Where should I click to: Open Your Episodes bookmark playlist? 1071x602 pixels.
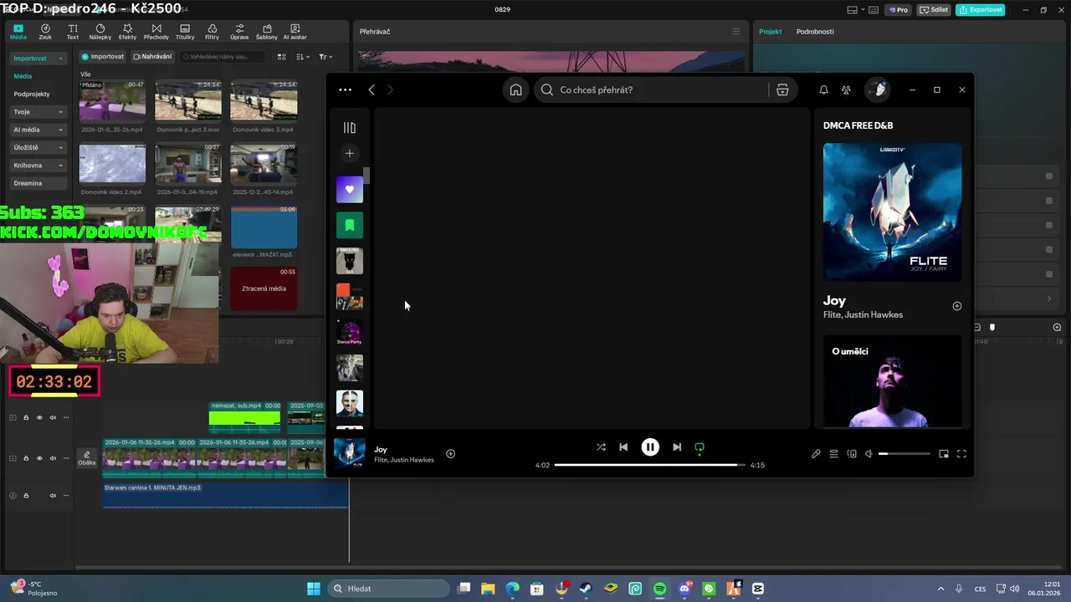[x=350, y=226]
